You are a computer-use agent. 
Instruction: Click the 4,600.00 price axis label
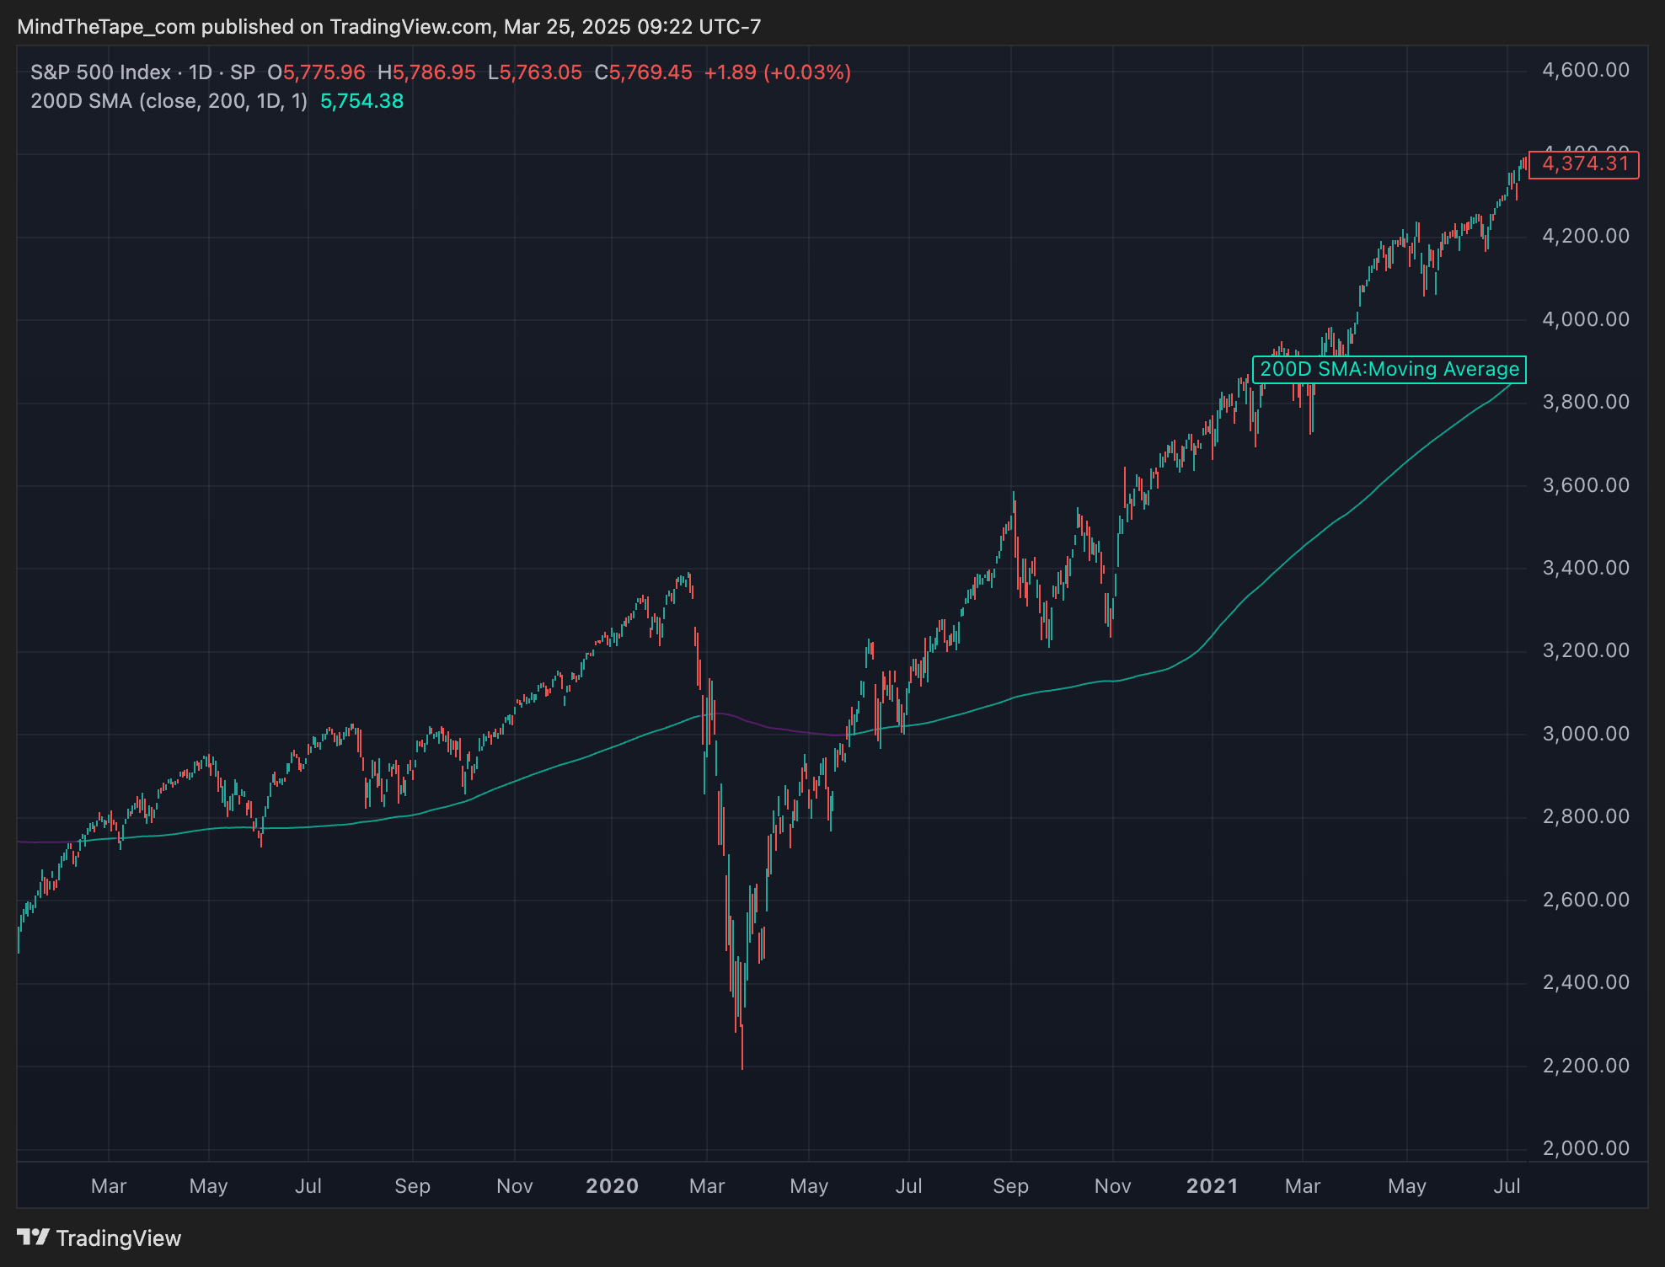tap(1585, 70)
